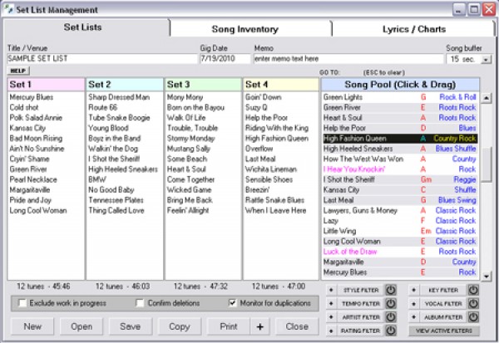Screen dimensions: 499x343
Task: Check the Confirm deletions box
Action: coord(140,303)
